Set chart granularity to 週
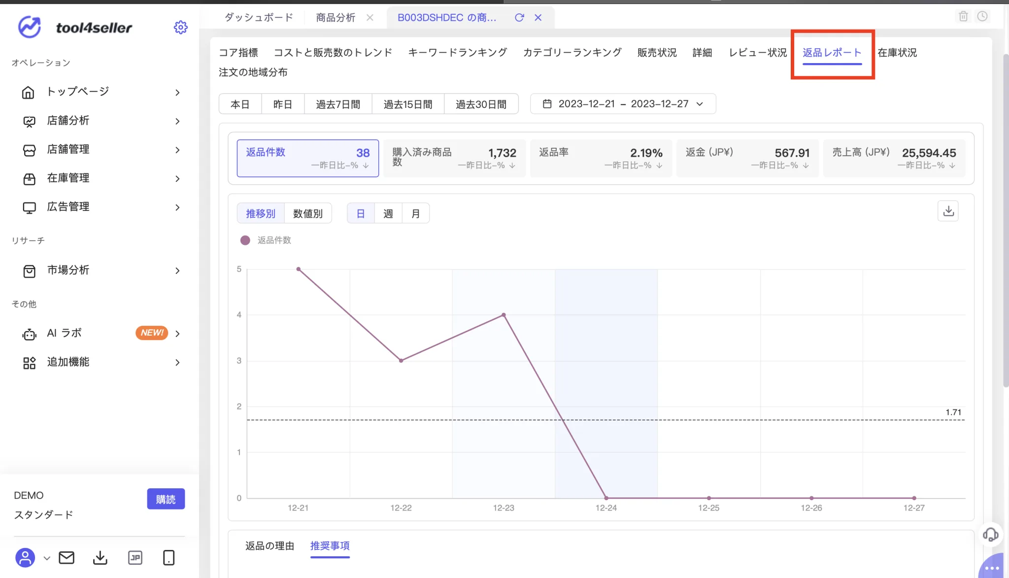Viewport: 1009px width, 578px height. [x=388, y=213]
